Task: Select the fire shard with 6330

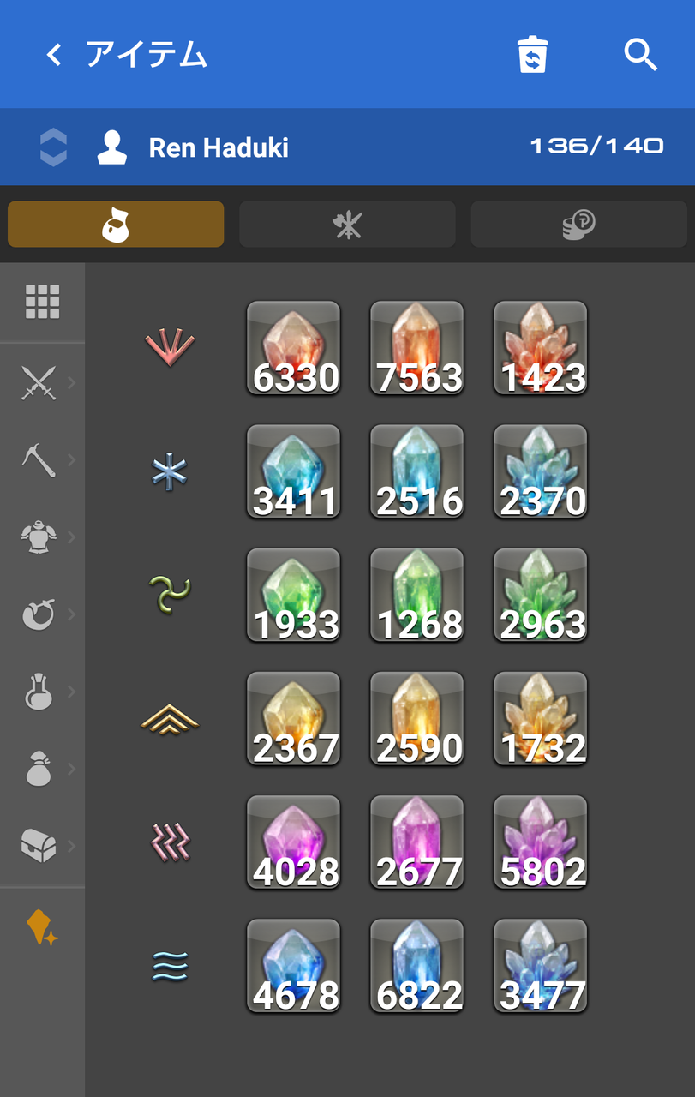Action: click(x=293, y=348)
